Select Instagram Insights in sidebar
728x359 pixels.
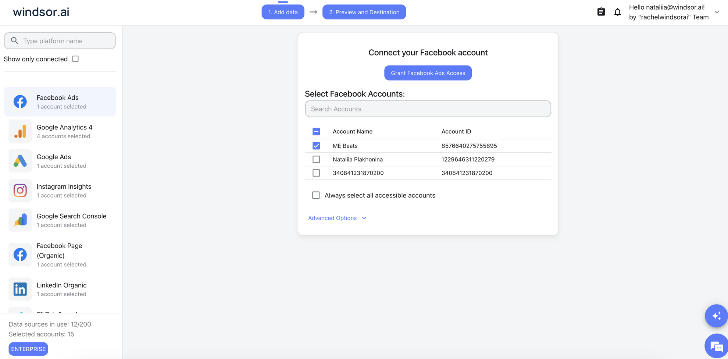[60, 191]
